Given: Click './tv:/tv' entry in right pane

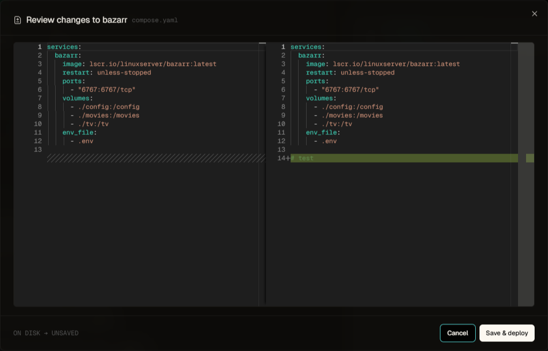Looking at the screenshot, I should click(x=337, y=124).
